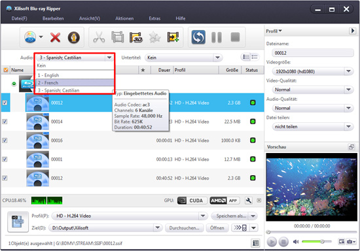Click the HD profile icon at bottom left
This screenshot has height=251, width=360.
(x=18, y=222)
